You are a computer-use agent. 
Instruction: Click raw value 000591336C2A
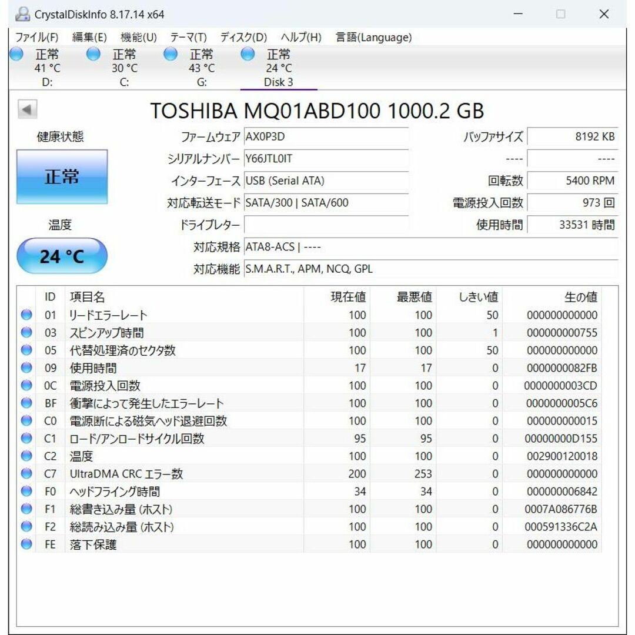[x=561, y=527]
